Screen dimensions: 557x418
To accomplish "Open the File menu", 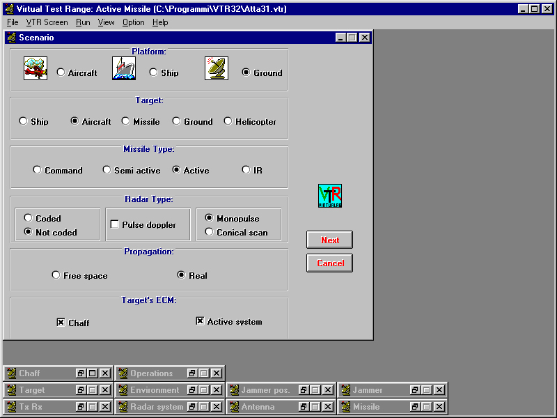I will pos(13,22).
